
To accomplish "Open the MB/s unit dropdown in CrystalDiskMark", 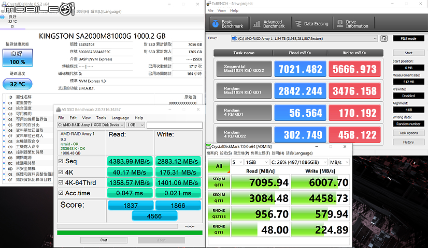I will coord(339,162).
